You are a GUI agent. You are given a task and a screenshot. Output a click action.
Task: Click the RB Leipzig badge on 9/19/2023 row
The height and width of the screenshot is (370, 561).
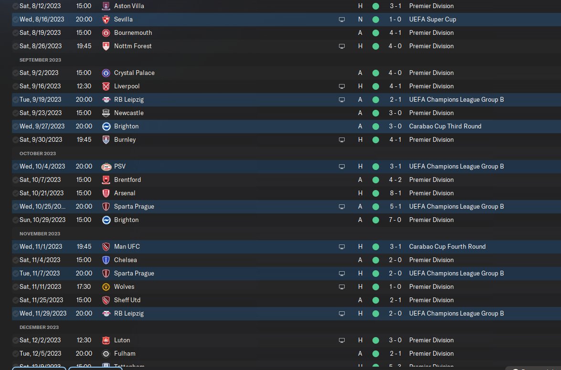[x=106, y=99]
